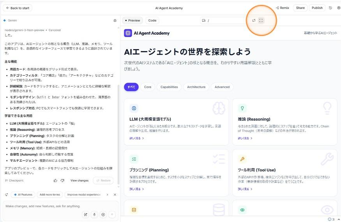Switch to the Code view

(x=152, y=20)
